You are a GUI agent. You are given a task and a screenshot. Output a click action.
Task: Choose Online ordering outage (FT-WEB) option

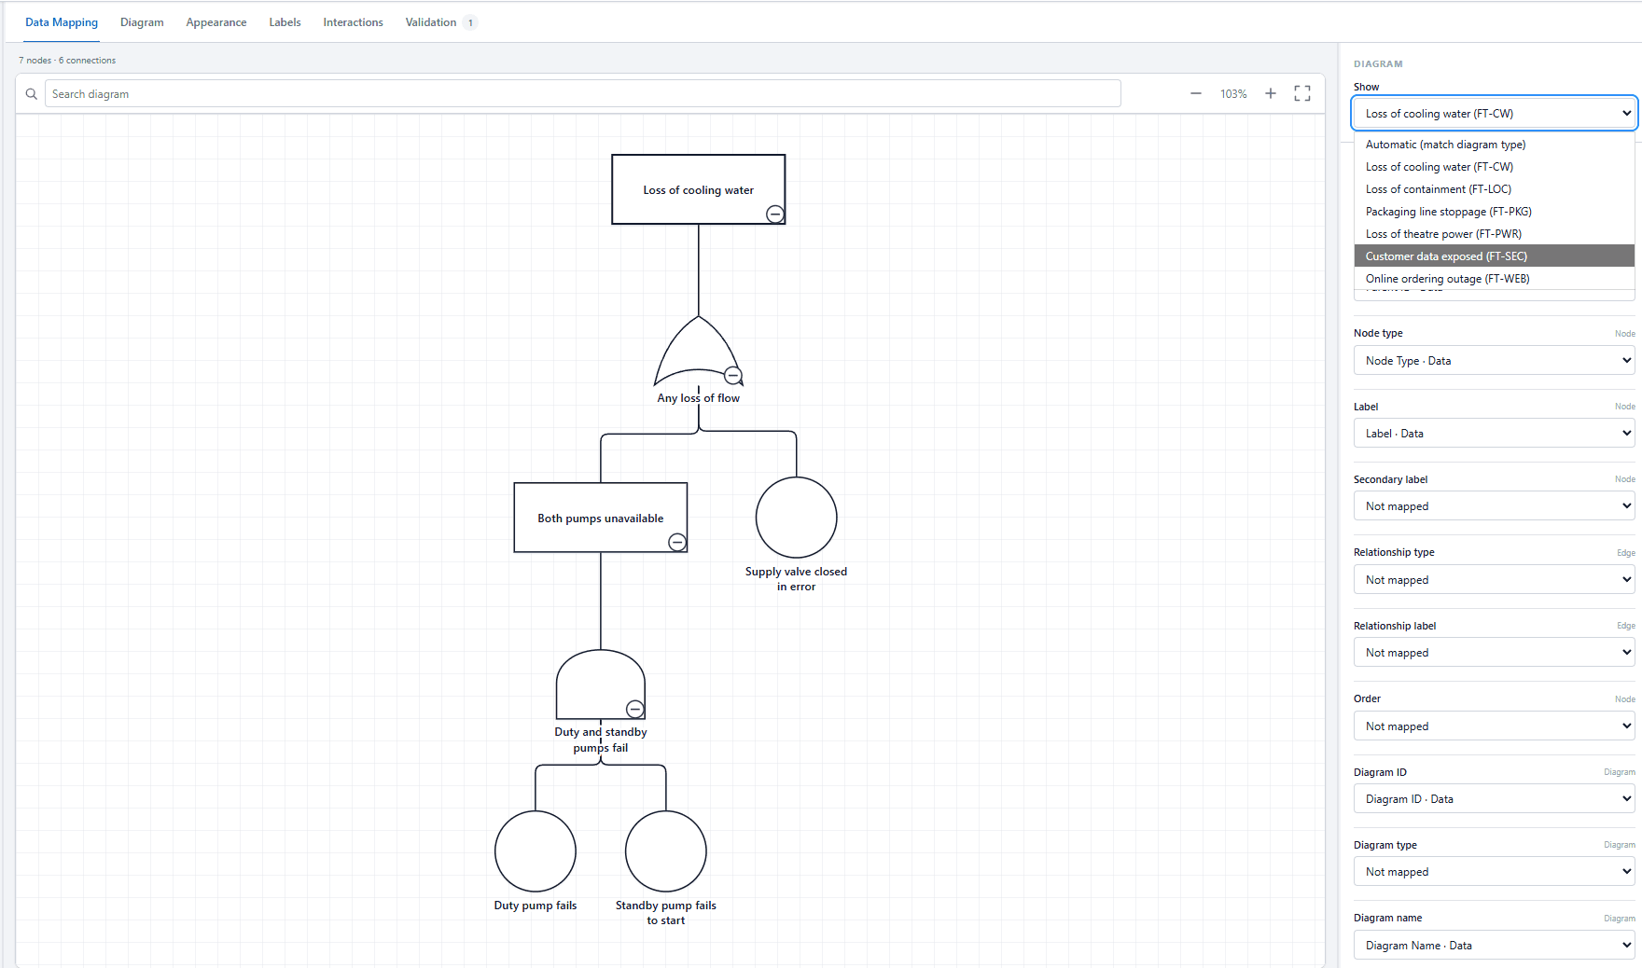click(1494, 279)
